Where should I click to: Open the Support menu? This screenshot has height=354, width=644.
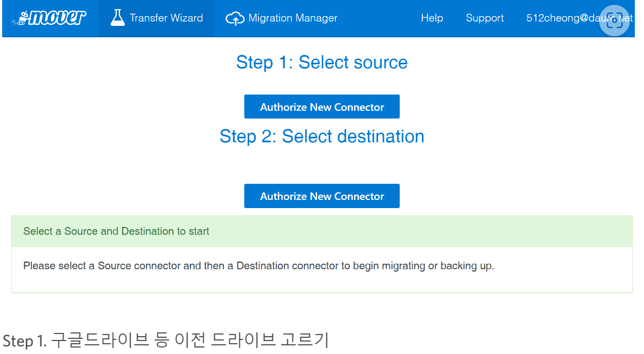click(x=484, y=18)
